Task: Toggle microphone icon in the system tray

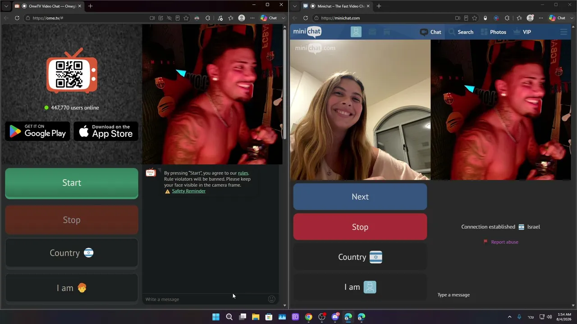Action: [x=520, y=317]
